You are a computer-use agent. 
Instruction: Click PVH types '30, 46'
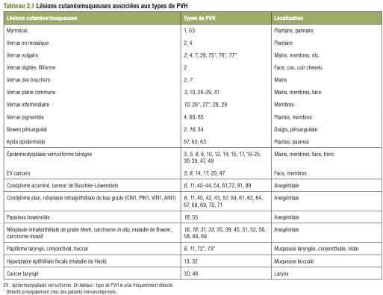[x=191, y=273]
